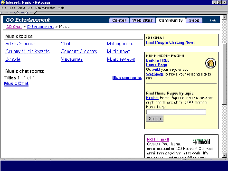Open the FREE E-mail link
Viewport: 228px width, 171px height.
click(158, 139)
